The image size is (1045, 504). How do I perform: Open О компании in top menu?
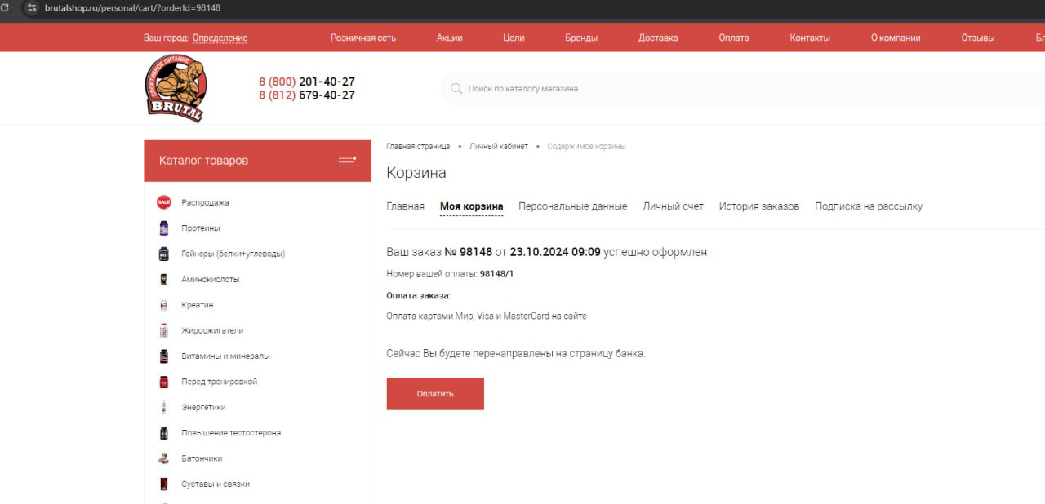click(x=896, y=38)
